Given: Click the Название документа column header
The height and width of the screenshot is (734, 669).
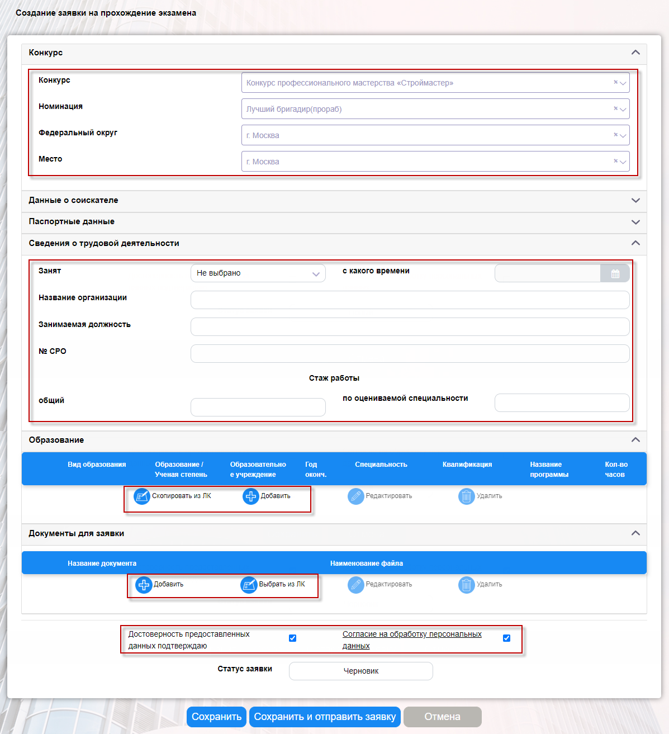Looking at the screenshot, I should pos(102,563).
